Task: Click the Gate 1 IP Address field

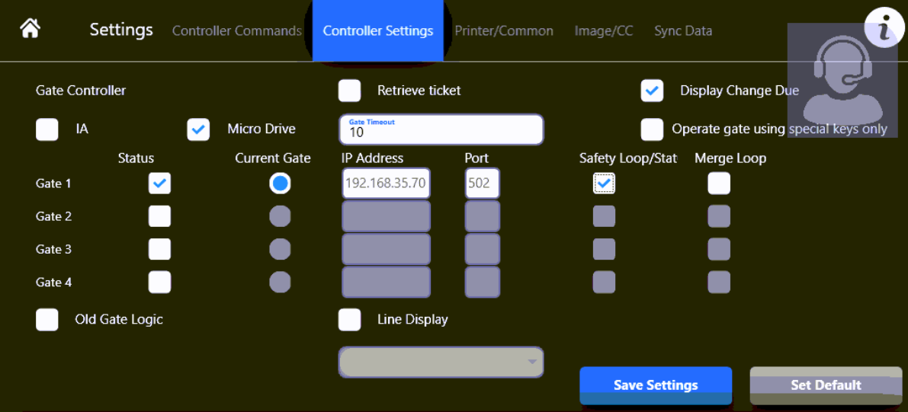Action: pyautogui.click(x=387, y=184)
